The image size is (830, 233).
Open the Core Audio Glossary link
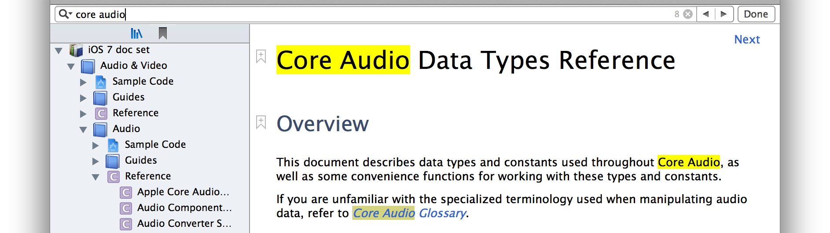click(409, 213)
